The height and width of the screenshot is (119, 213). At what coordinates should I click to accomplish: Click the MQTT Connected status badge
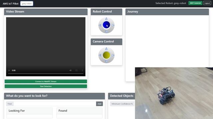[x=195, y=3]
